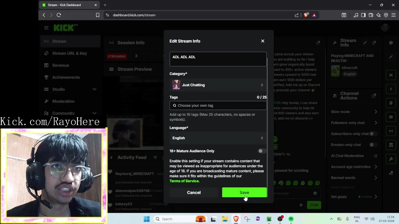Click the Minecraft category thumbnail
The height and width of the screenshot is (224, 399).
tap(335, 71)
